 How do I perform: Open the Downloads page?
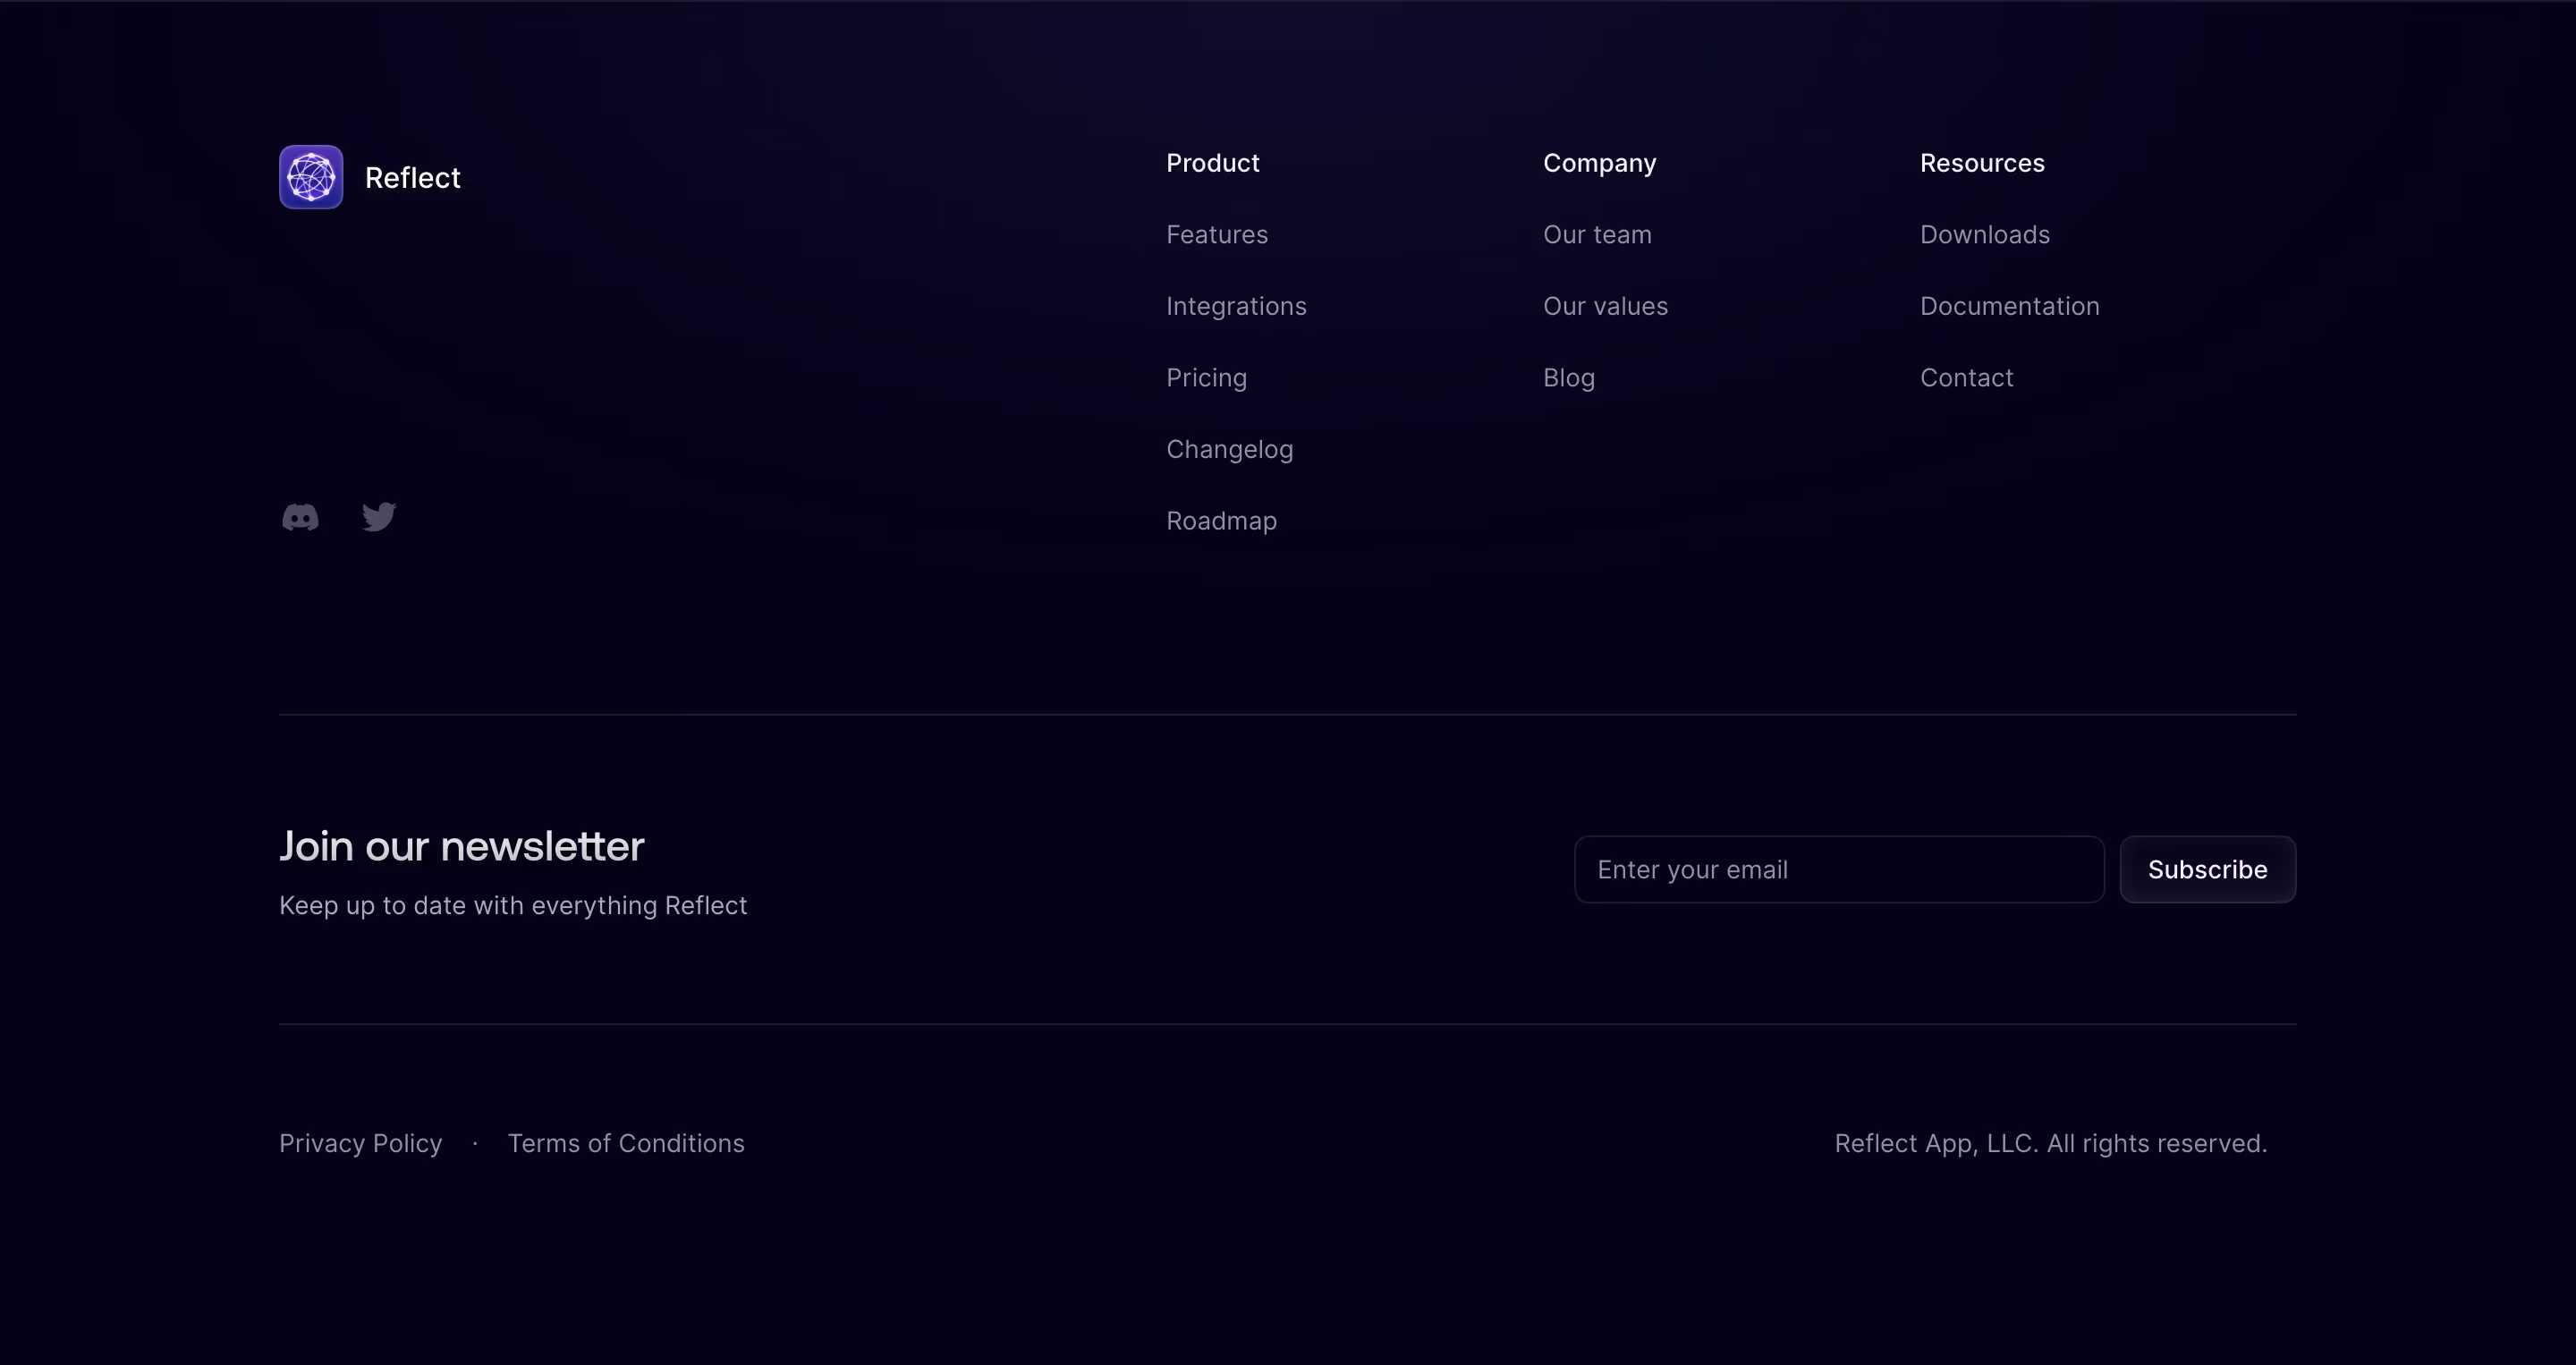pos(1984,235)
